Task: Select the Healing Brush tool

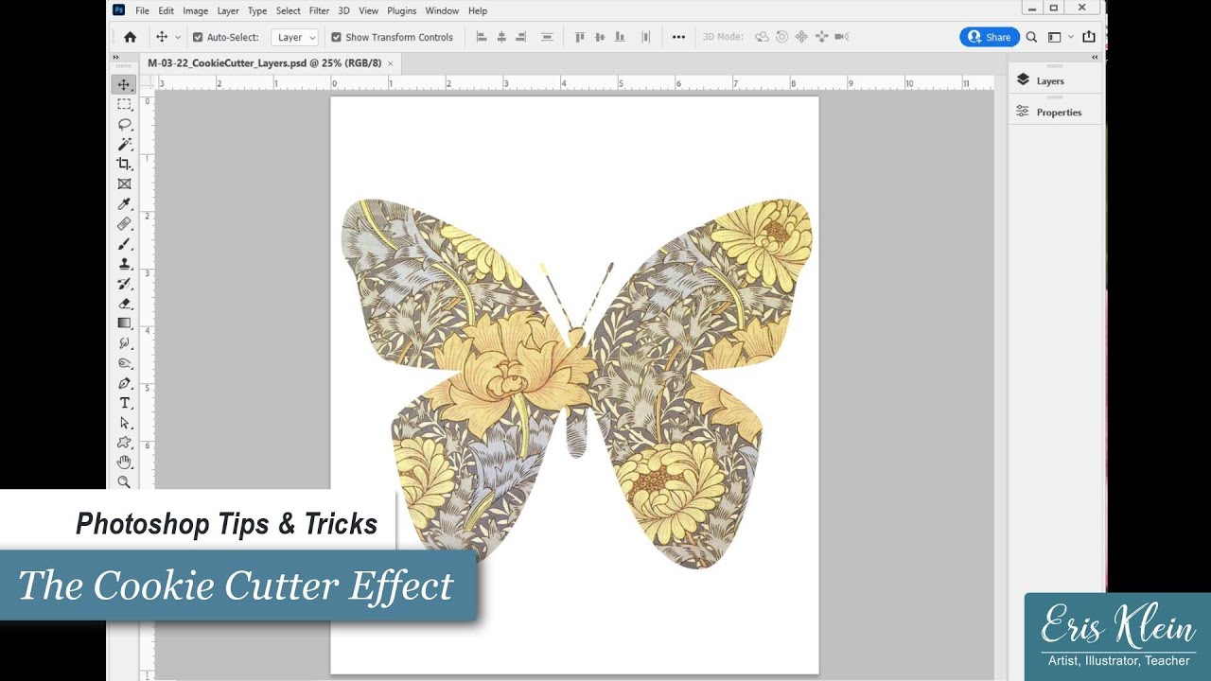Action: click(124, 224)
